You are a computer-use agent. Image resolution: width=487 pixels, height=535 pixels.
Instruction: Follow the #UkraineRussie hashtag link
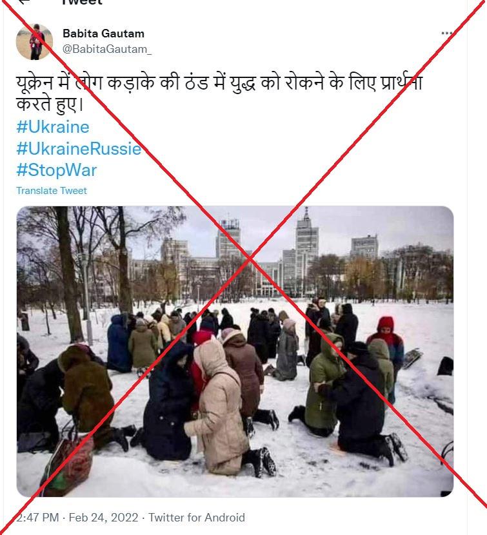point(79,148)
